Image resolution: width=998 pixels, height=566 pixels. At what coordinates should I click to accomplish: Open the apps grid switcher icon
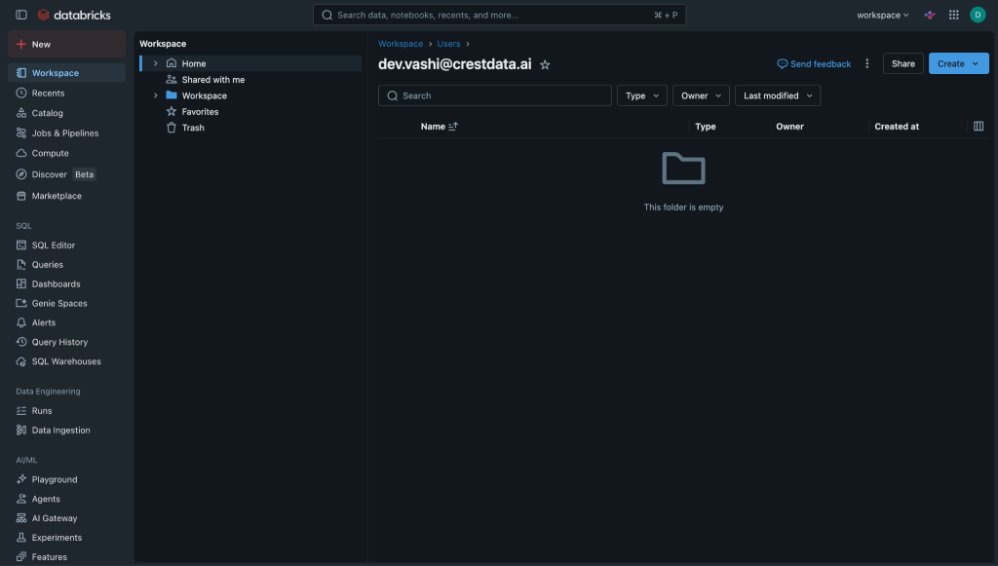[x=953, y=15]
